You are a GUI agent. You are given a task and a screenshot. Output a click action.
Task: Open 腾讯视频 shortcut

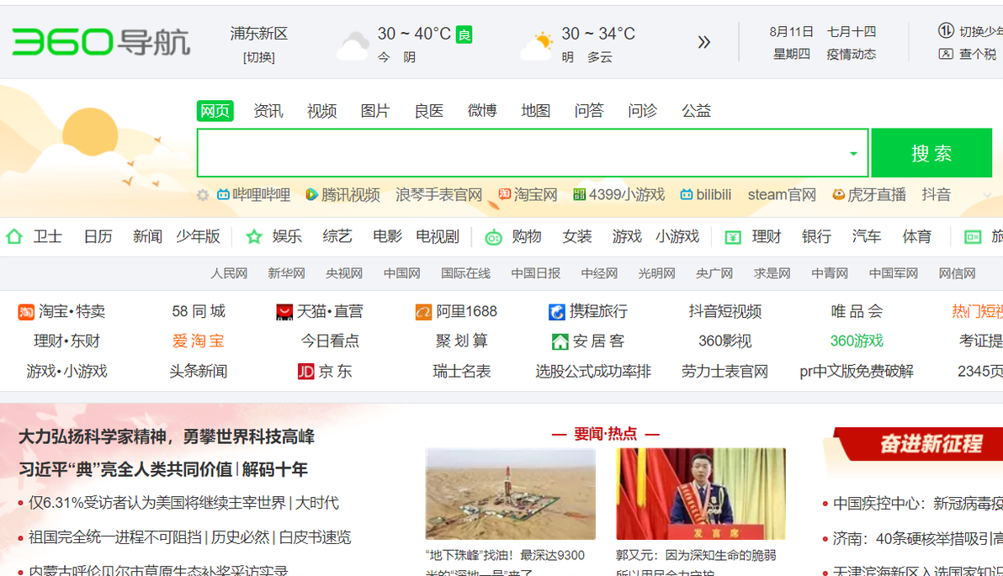pyautogui.click(x=342, y=194)
